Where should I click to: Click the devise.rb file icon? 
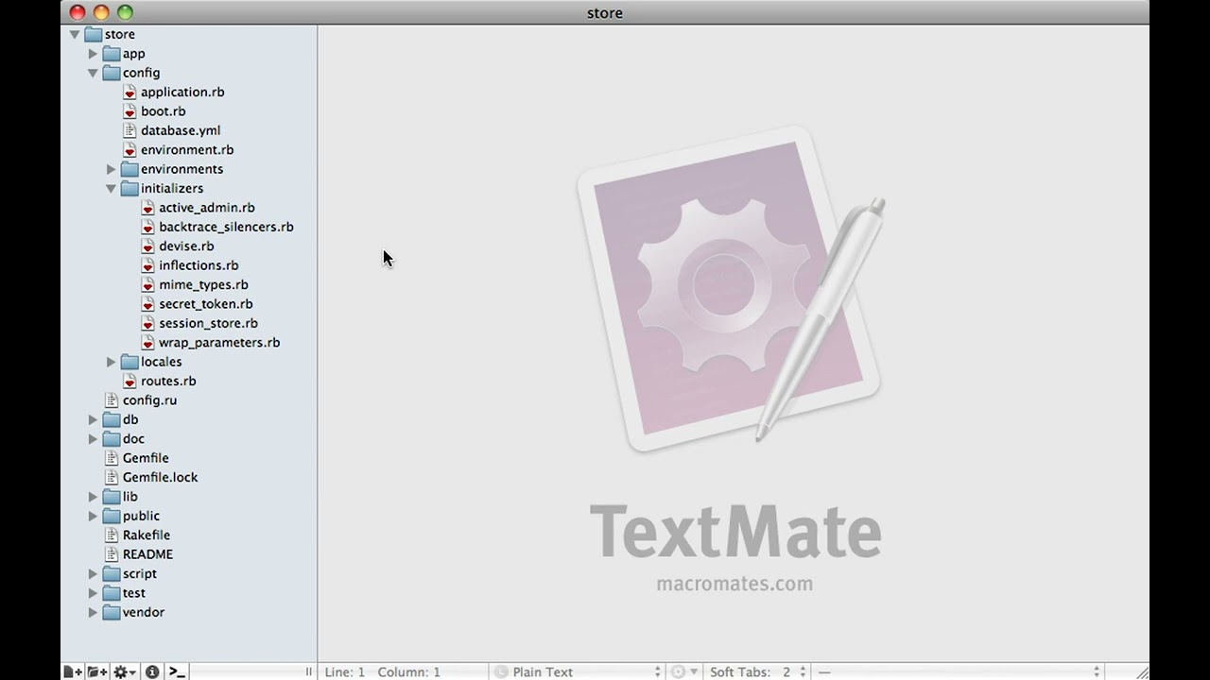point(147,246)
